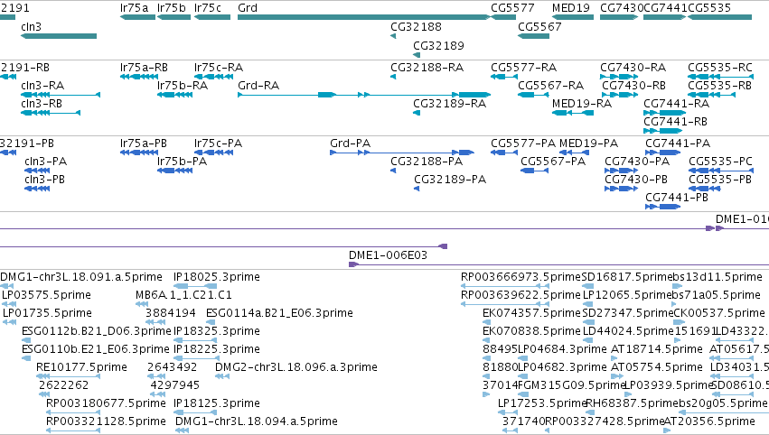769x435 pixels.
Task: Open the MB6A.1_1.C21.C1 EST label
Action: coord(184,295)
